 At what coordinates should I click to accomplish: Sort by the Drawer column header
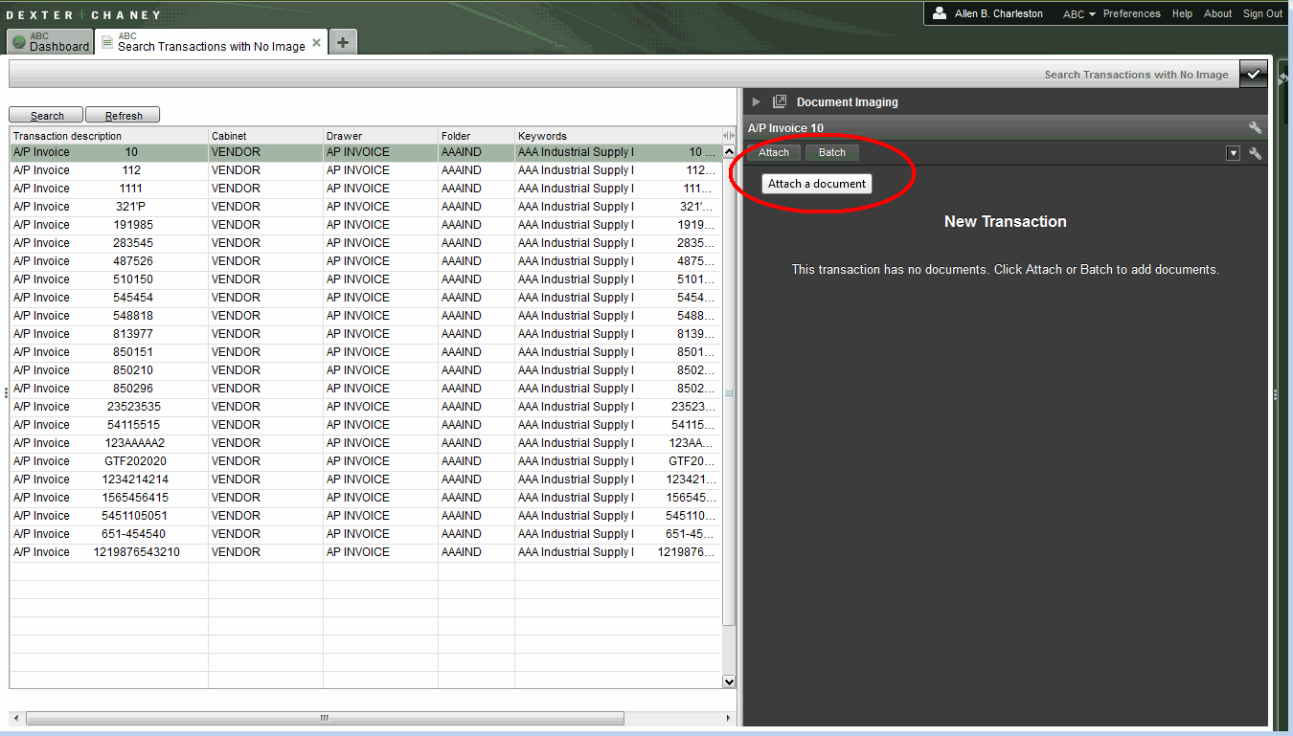pos(380,136)
